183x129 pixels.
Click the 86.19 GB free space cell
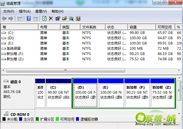pyautogui.click(x=165, y=54)
